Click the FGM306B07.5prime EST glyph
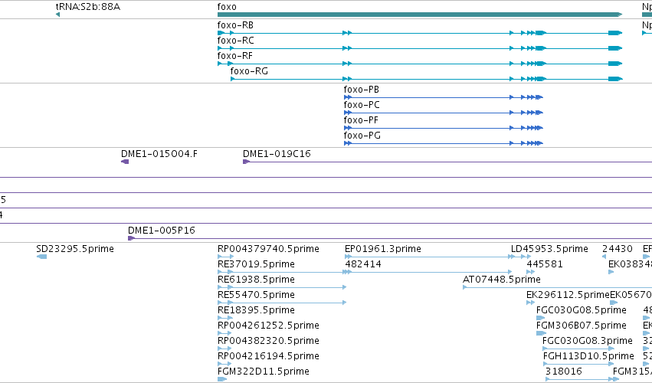 tap(541, 333)
